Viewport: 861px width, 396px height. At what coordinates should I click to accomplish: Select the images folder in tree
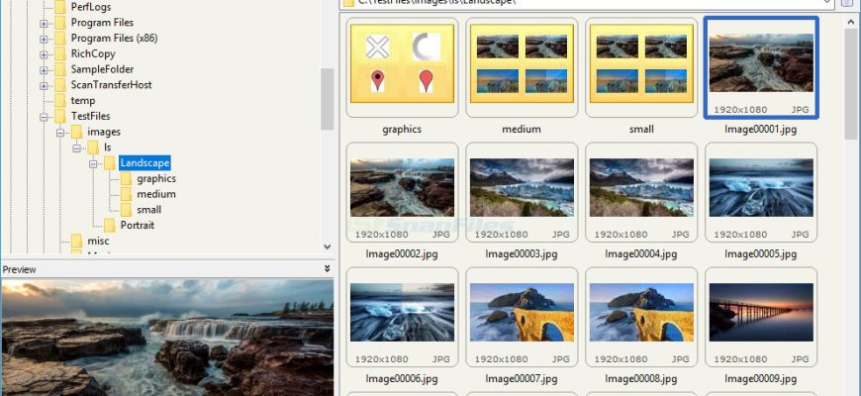tap(104, 132)
